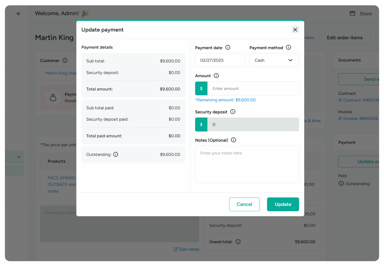Open the Outstanding info tooltip in payment details

(x=116, y=154)
